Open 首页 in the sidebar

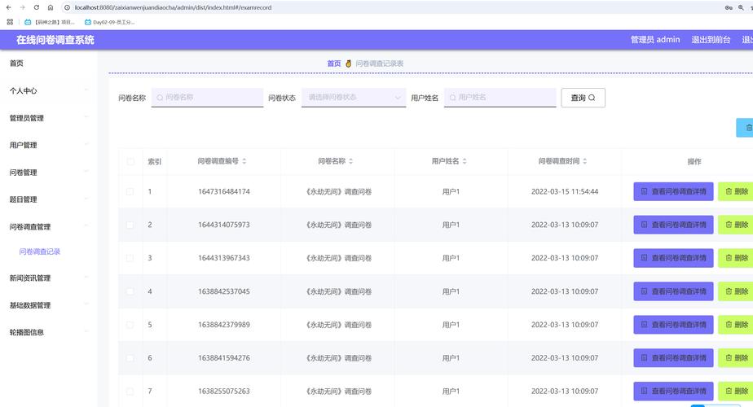click(x=16, y=63)
